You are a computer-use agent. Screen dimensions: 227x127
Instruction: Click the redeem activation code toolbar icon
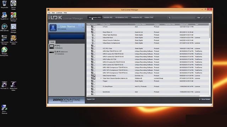click(199, 18)
